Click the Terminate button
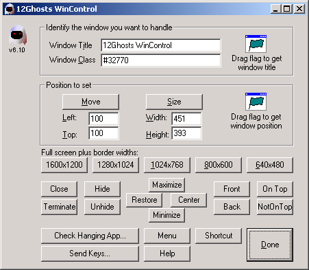The image size is (309, 270). pyautogui.click(x=59, y=207)
